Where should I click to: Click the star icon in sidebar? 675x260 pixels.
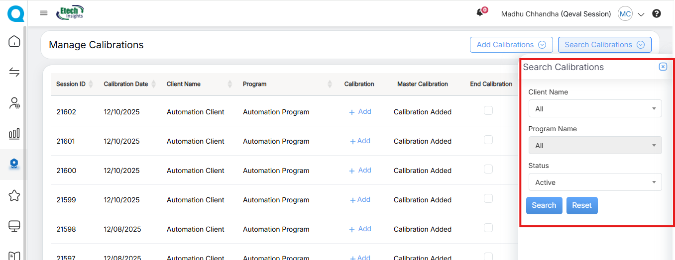[x=14, y=195]
